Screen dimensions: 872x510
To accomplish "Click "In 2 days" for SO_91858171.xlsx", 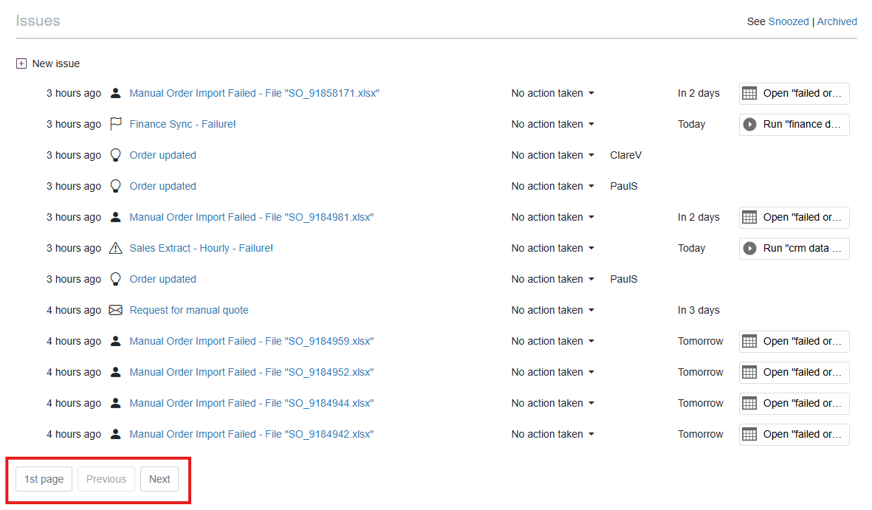I will coord(698,93).
